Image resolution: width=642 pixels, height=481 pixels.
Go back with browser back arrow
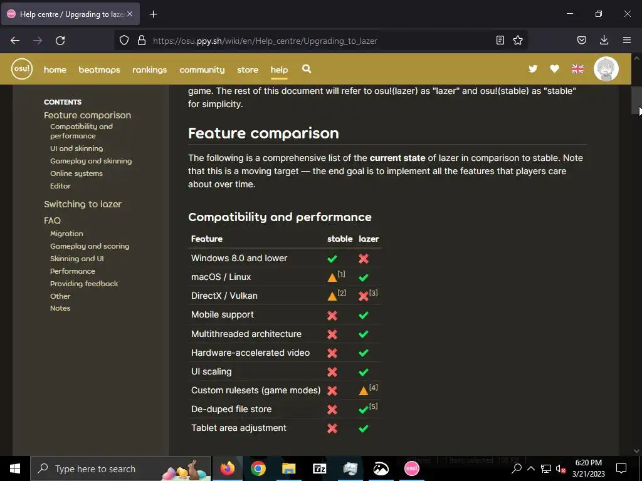tap(15, 41)
